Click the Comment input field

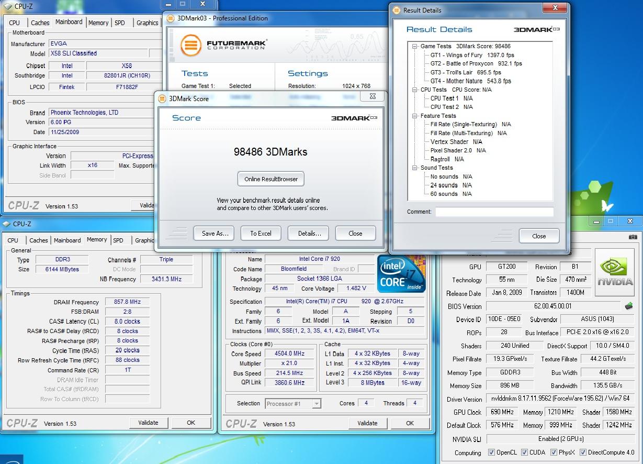pos(494,212)
